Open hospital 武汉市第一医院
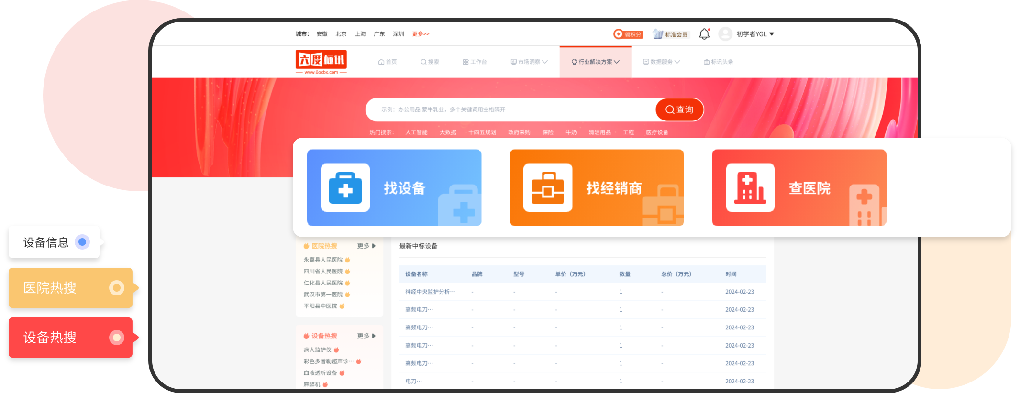1020x393 pixels. 323,295
